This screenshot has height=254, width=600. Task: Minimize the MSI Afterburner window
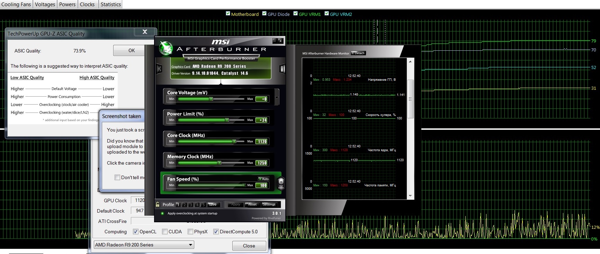point(275,41)
